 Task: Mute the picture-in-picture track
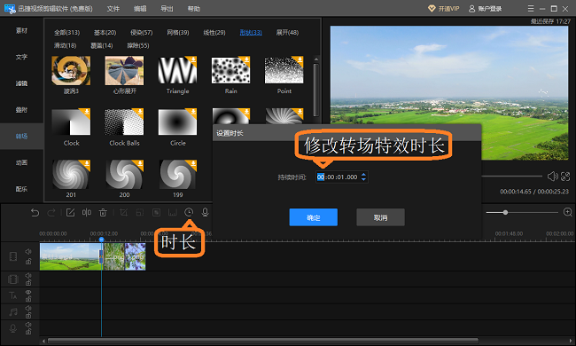pos(28,276)
